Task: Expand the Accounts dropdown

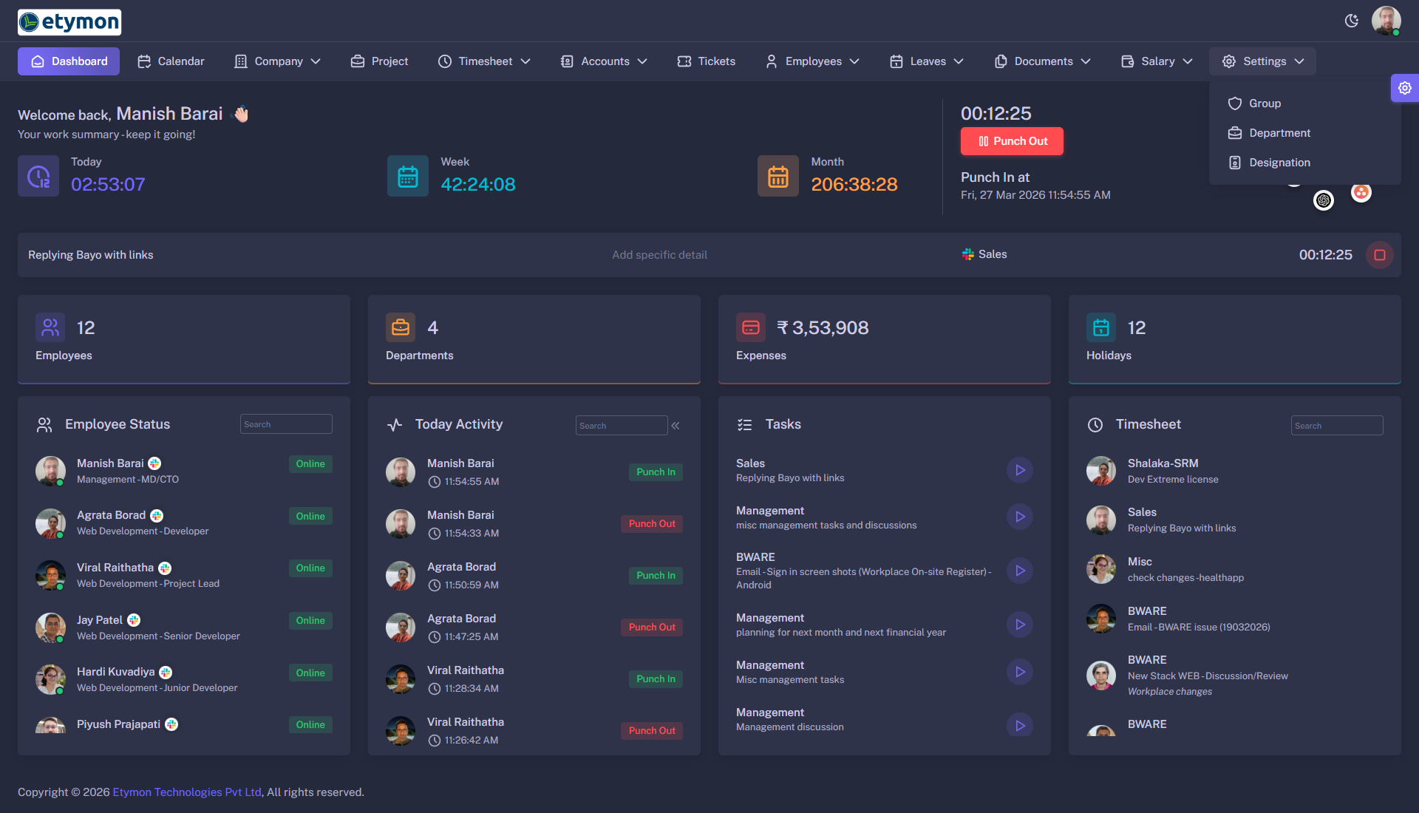Action: tap(603, 61)
